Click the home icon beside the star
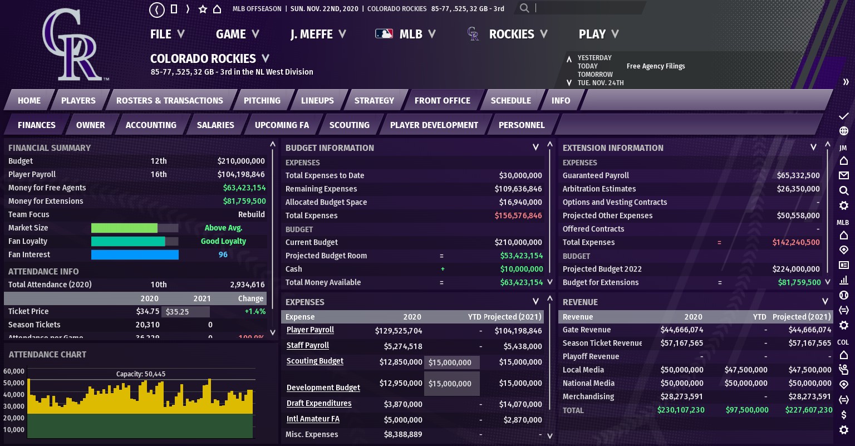The height and width of the screenshot is (446, 855). pyautogui.click(x=217, y=9)
